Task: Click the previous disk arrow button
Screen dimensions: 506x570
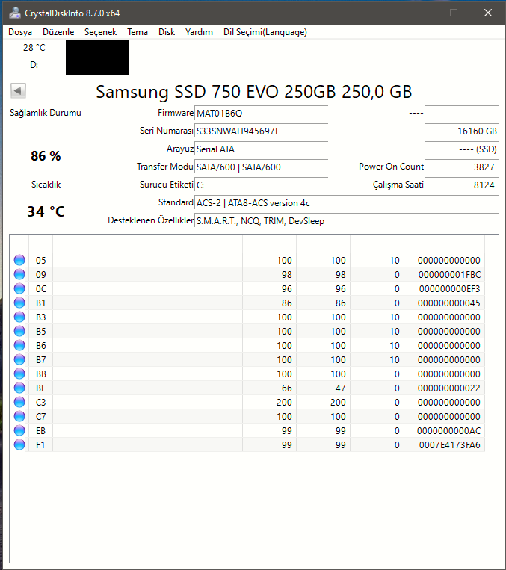Action: 18,90
